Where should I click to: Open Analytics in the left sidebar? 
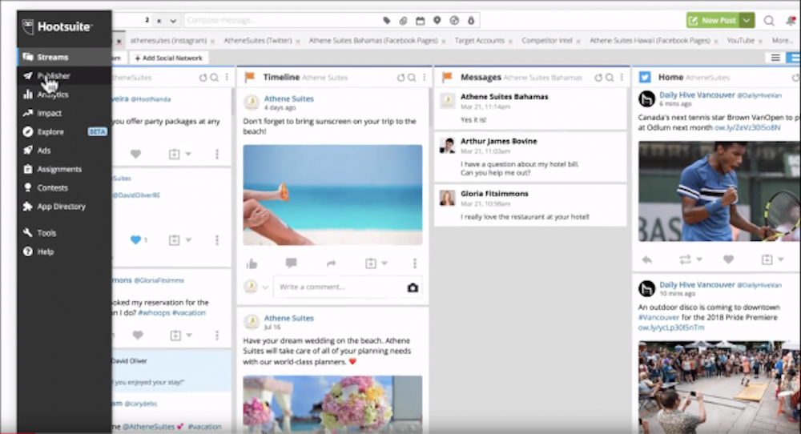click(x=52, y=94)
